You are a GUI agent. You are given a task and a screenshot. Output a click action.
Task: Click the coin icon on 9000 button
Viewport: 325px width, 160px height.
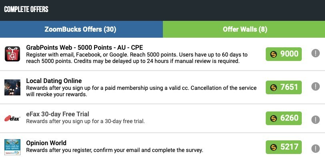click(x=274, y=54)
